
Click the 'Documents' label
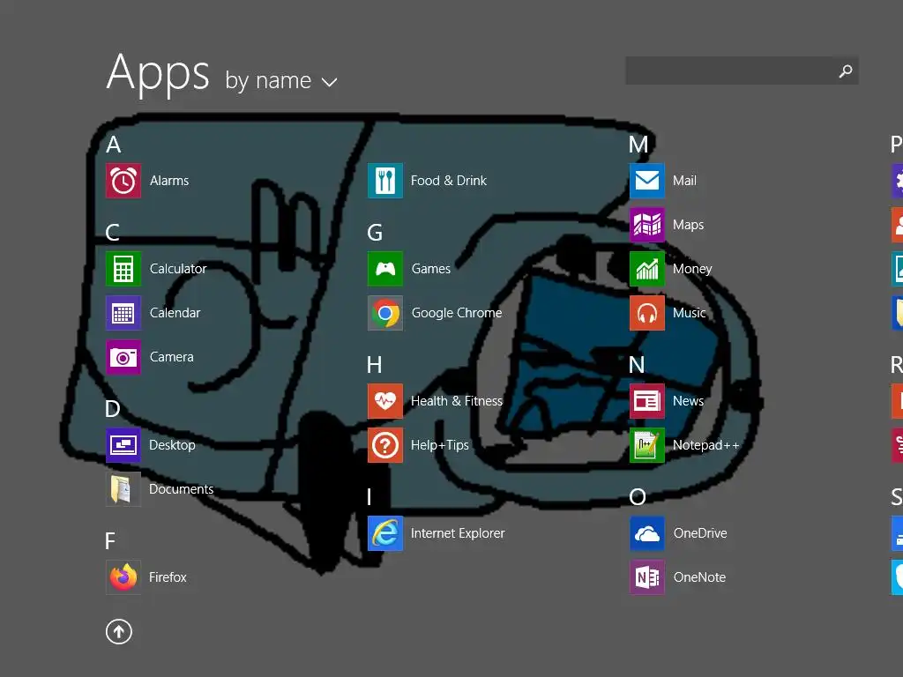coord(182,489)
